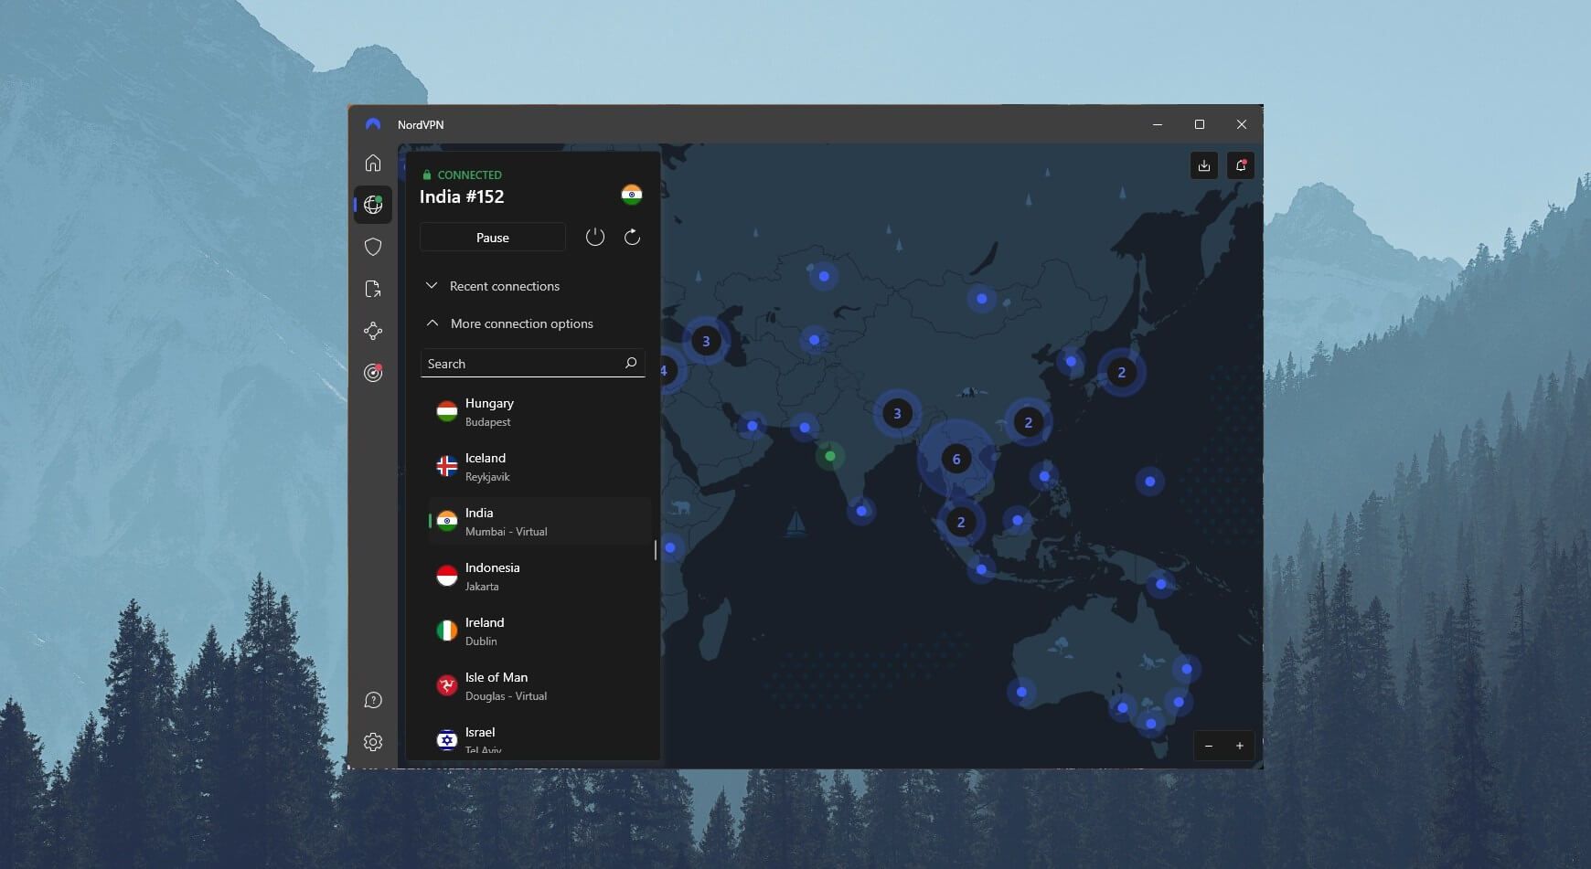Click the Iceland flag icon
This screenshot has width=1591, height=869.
447,467
